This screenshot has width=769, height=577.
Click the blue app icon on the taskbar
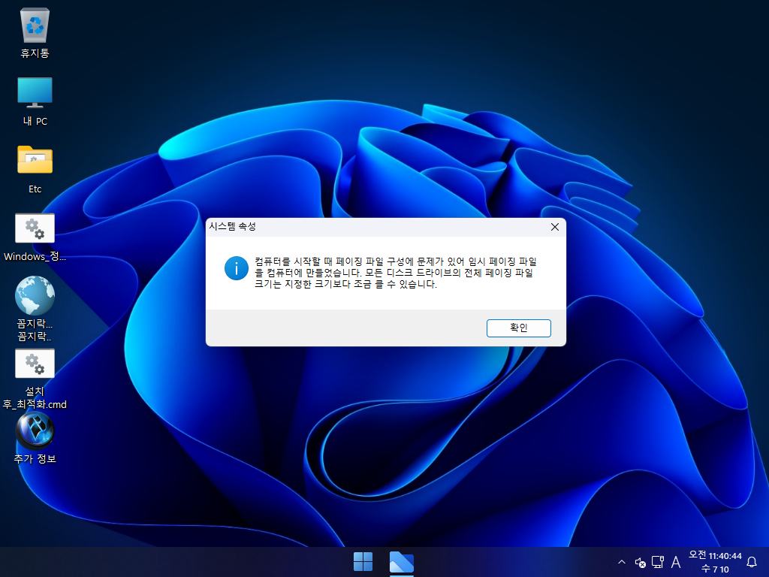tap(402, 562)
